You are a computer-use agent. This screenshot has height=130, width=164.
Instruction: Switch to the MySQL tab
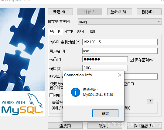tap(56, 31)
